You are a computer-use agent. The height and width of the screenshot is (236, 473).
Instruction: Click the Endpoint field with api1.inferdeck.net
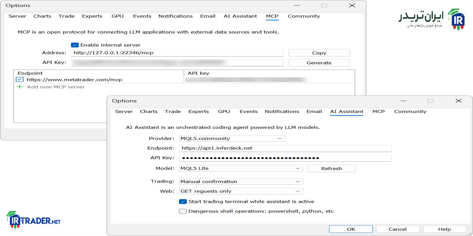click(285, 148)
